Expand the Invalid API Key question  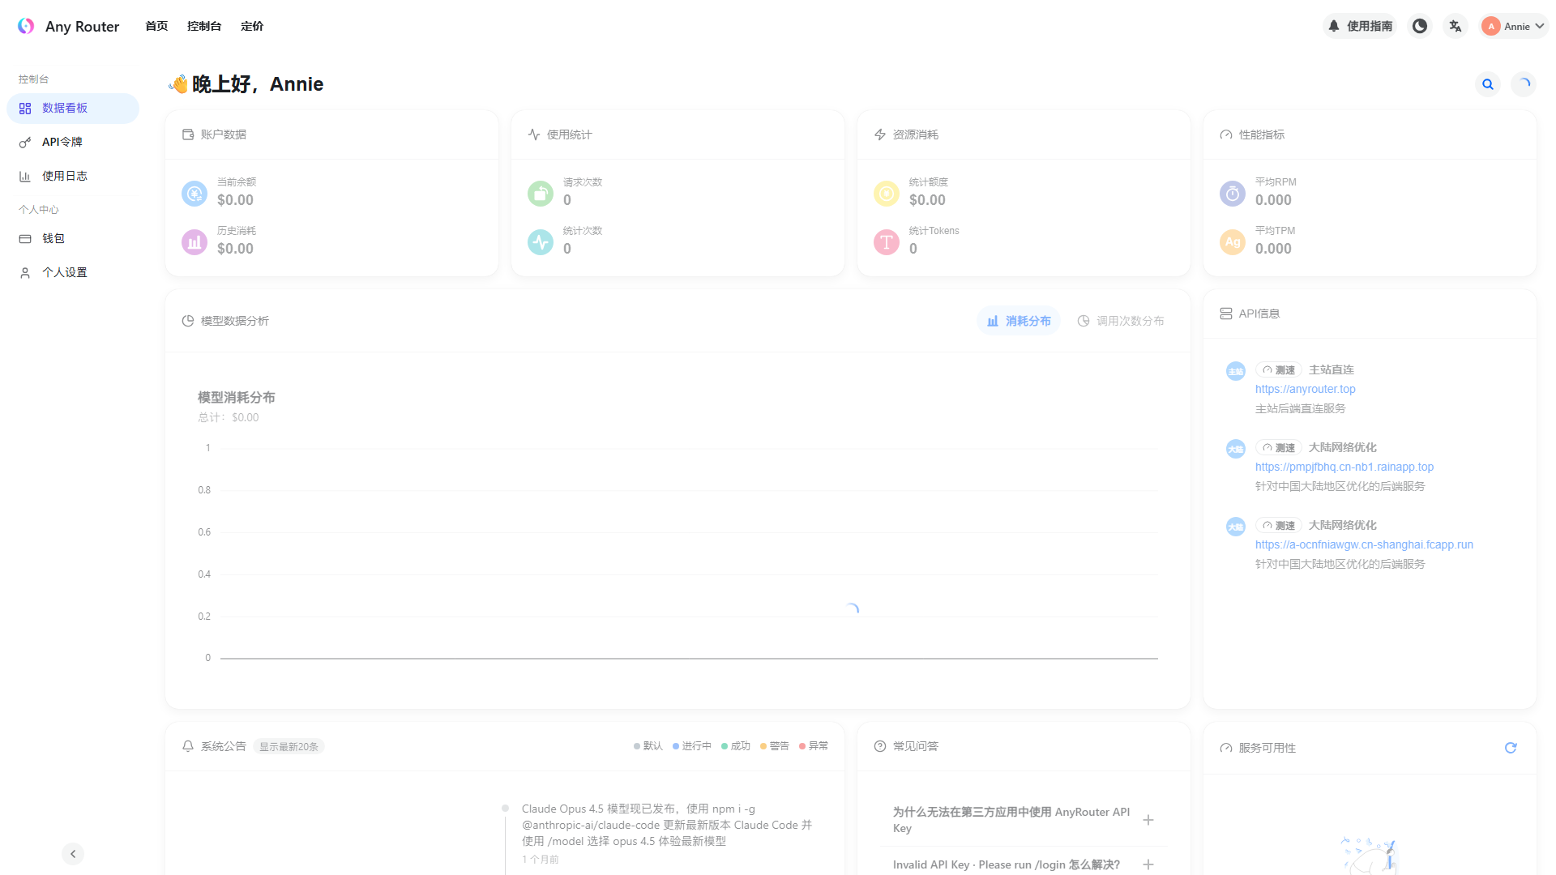pos(1148,864)
